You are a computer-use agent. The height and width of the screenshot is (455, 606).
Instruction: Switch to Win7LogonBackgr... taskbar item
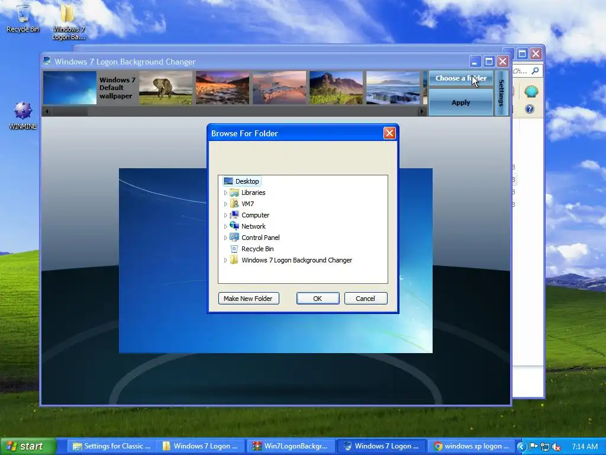point(291,446)
